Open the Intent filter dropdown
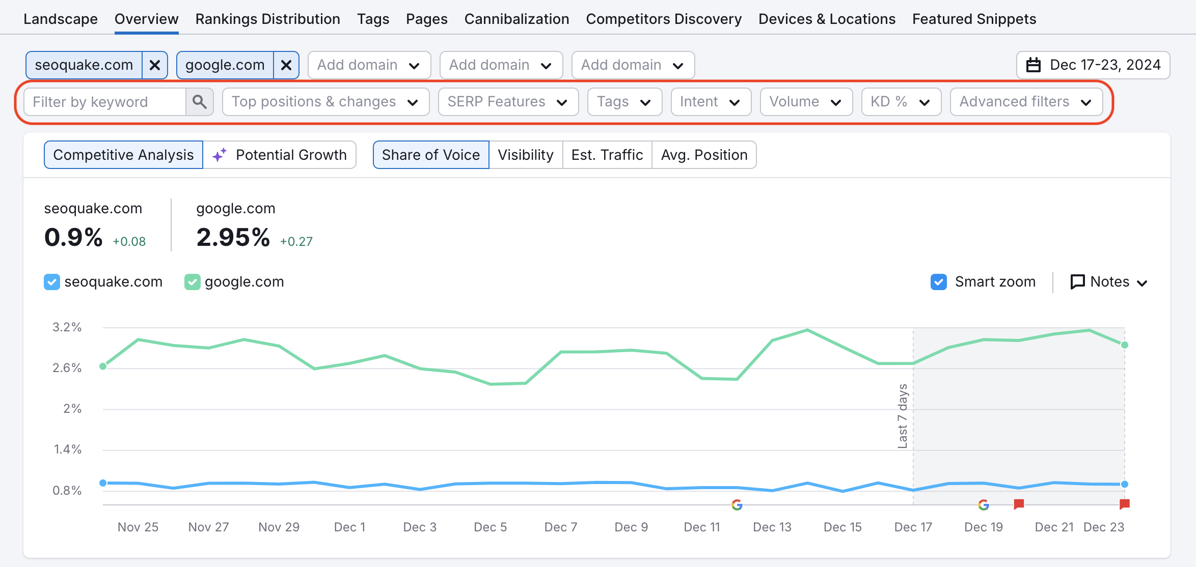Viewport: 1196px width, 567px height. [x=710, y=102]
